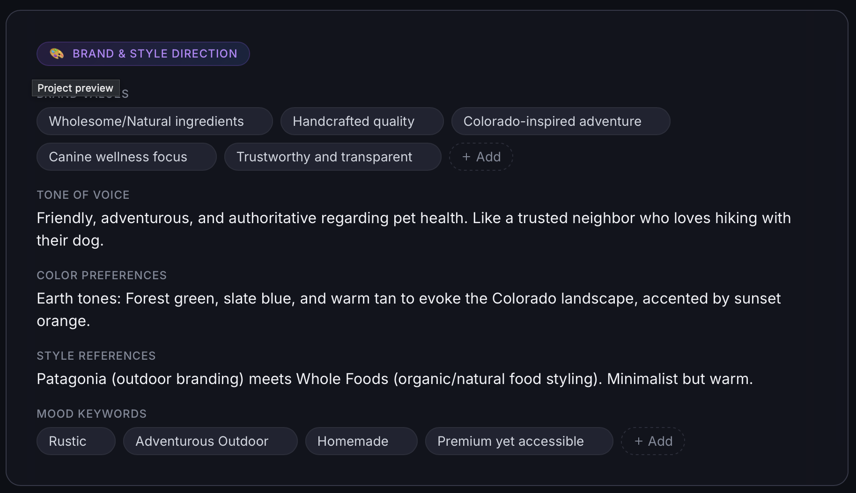Click the Adventurous Outdoor mood chip

pos(210,441)
